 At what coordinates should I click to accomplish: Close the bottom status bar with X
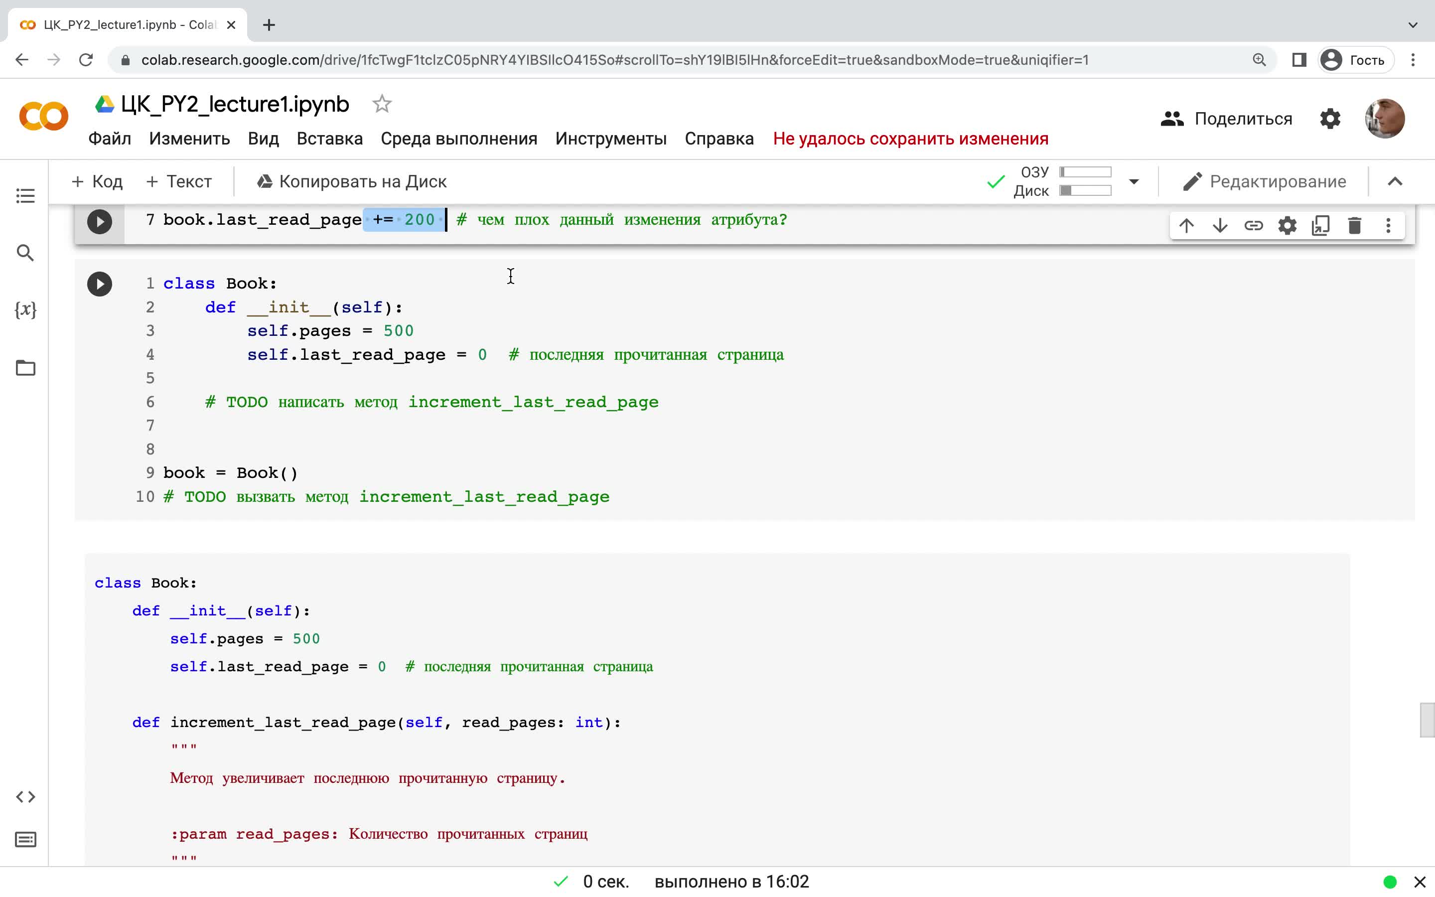pos(1420,882)
